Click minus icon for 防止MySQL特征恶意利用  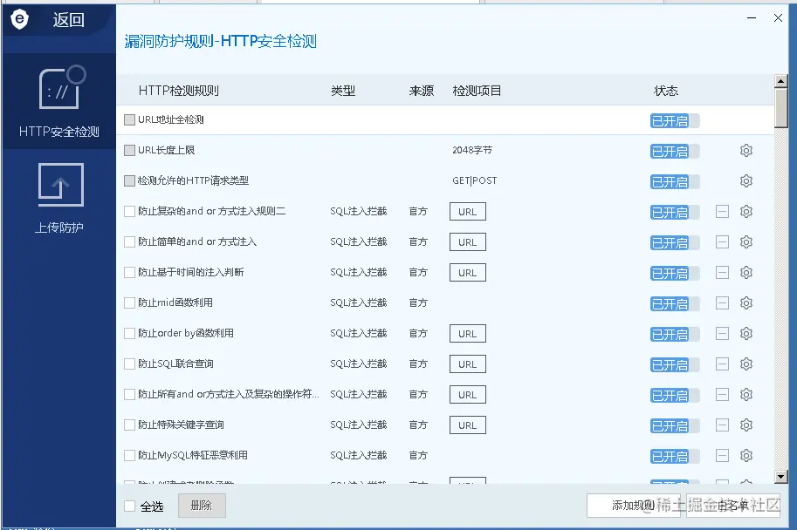[722, 455]
